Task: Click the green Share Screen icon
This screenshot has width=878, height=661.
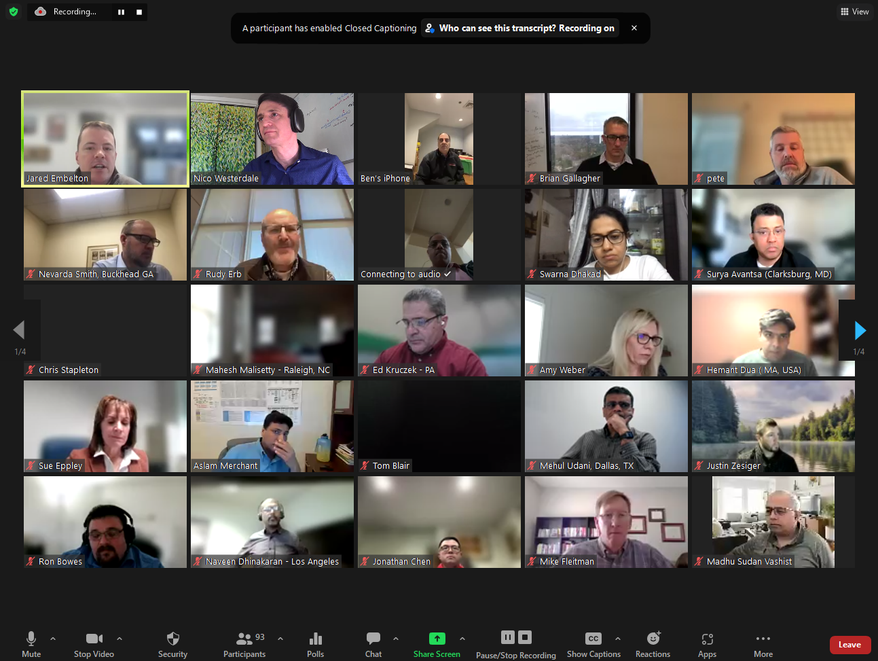Action: tap(437, 639)
